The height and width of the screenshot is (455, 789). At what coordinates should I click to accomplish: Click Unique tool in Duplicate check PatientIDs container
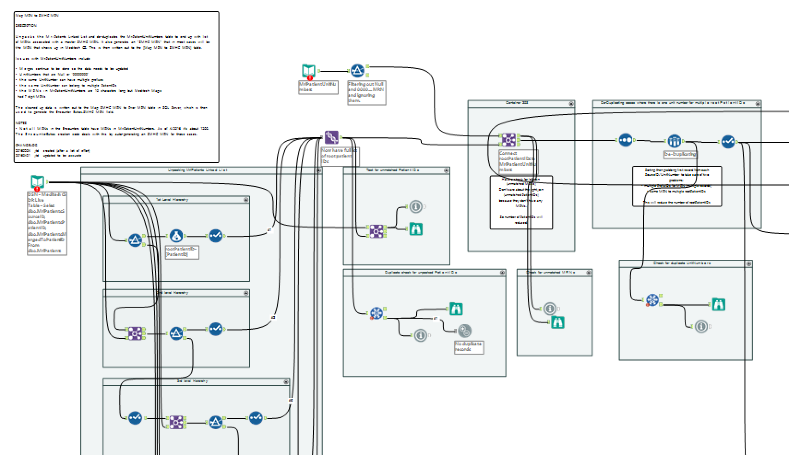(377, 314)
